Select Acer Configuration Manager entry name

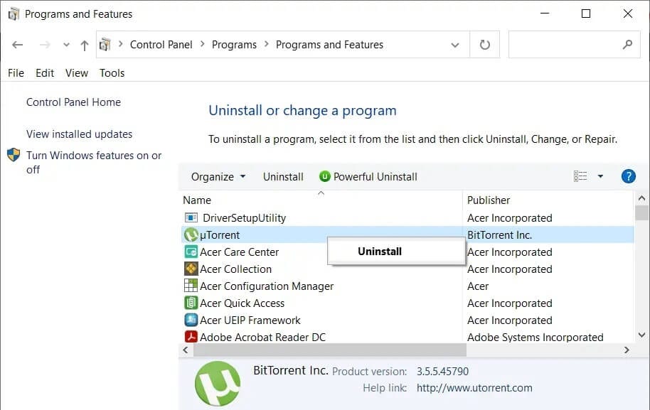(267, 286)
